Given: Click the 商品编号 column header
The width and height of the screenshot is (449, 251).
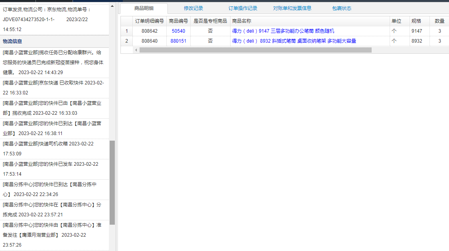Looking at the screenshot, I should coord(178,21).
